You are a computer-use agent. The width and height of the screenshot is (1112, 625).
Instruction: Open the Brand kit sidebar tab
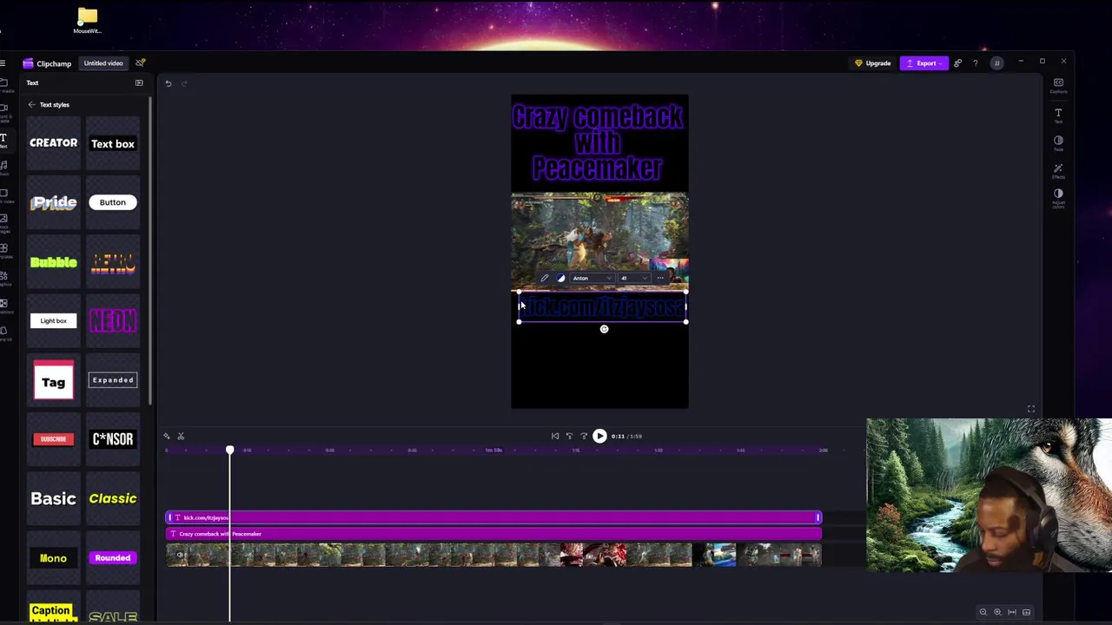click(3, 332)
